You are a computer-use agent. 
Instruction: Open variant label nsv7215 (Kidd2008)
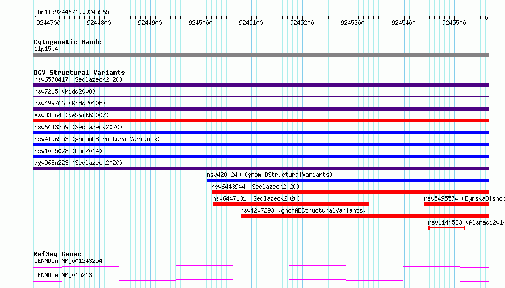tap(65, 91)
